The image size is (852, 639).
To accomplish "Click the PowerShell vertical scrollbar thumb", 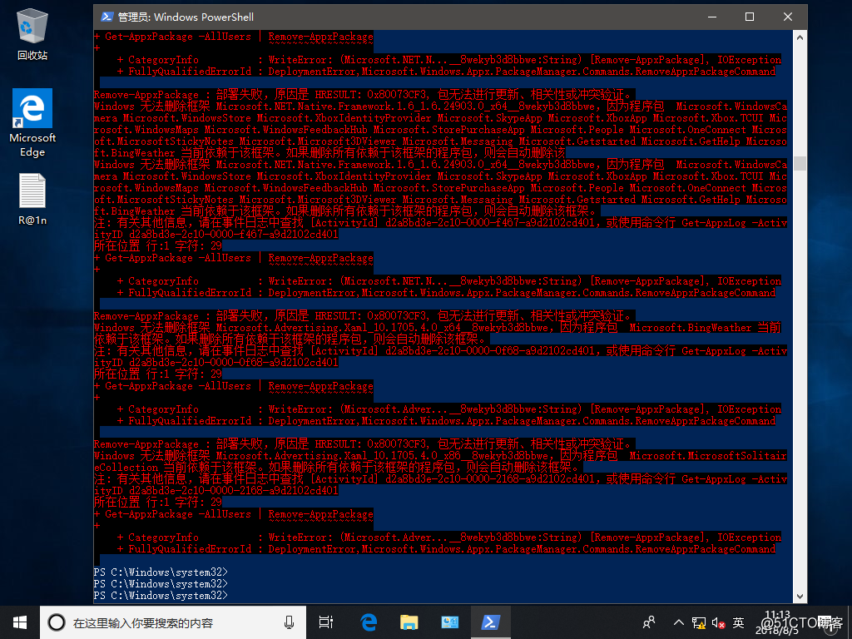I will [800, 164].
